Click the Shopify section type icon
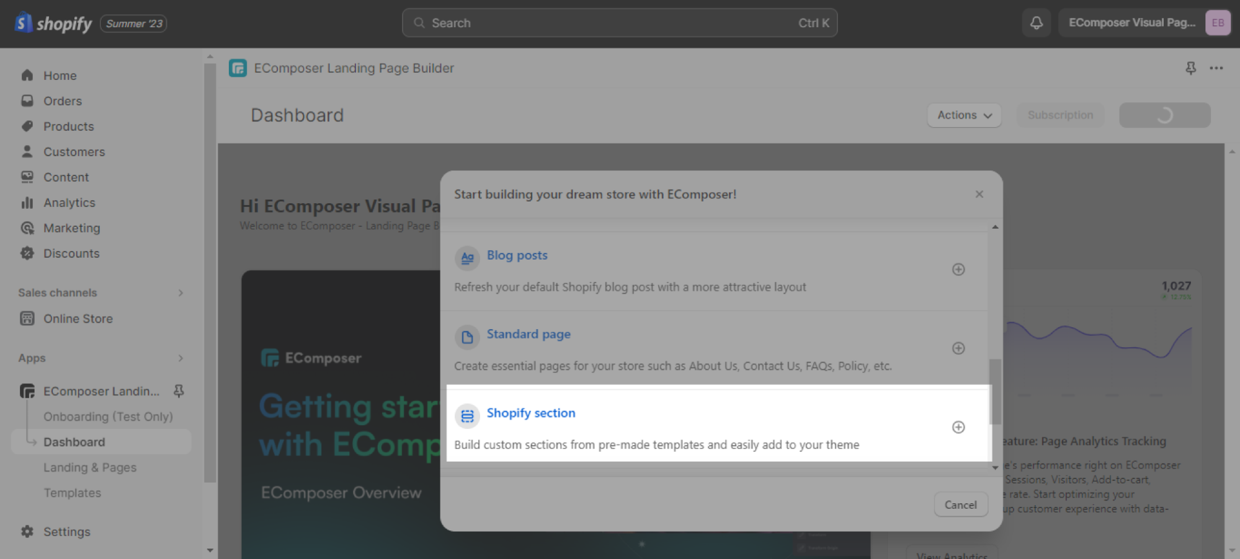 coord(467,416)
